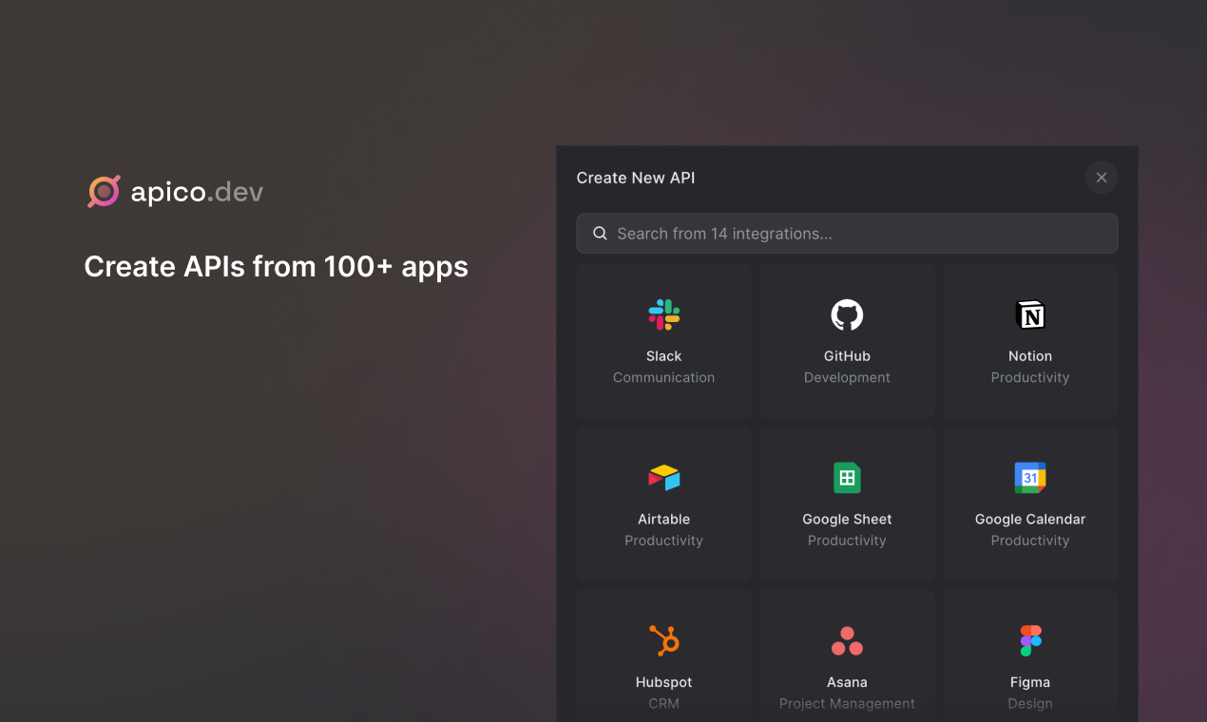
Task: Select the Slack integration name
Action: tap(663, 356)
